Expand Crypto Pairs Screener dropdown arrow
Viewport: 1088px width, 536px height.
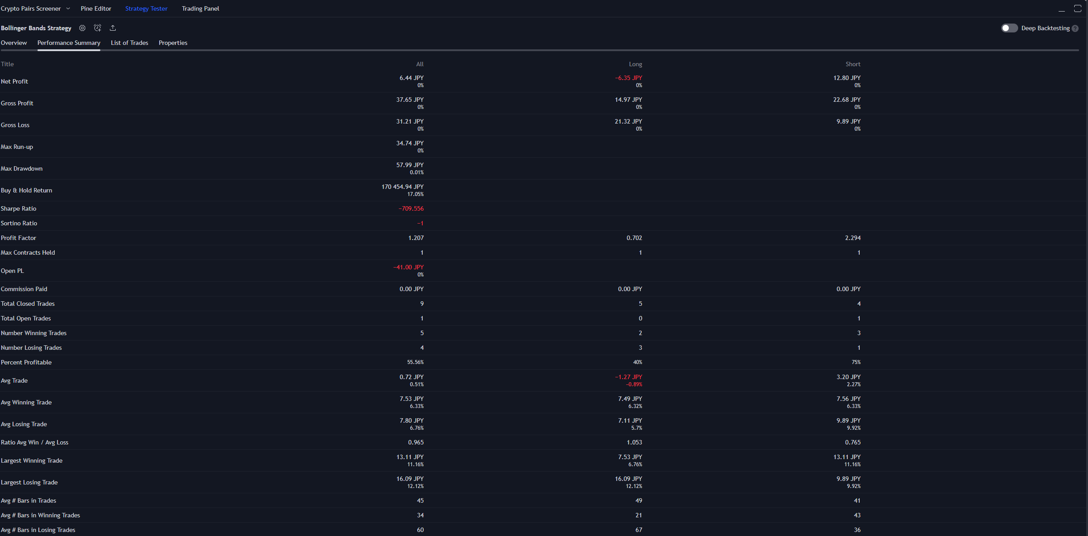[68, 8]
